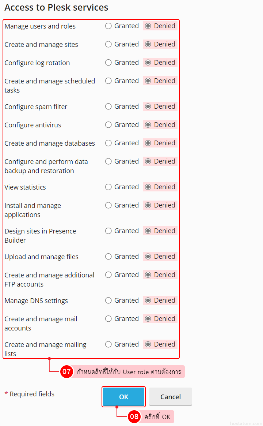Screen dimensions: 263x426
Task: Click the blue OK button
Action: [x=124, y=397]
